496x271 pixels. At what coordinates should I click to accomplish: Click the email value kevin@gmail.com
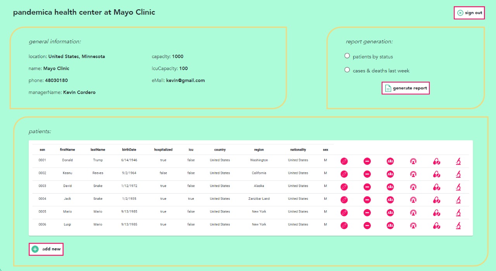pos(186,81)
